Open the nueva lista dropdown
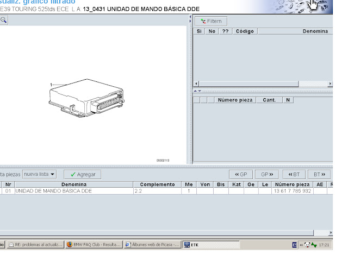Screen dimensions: 348x275 (x=39, y=174)
